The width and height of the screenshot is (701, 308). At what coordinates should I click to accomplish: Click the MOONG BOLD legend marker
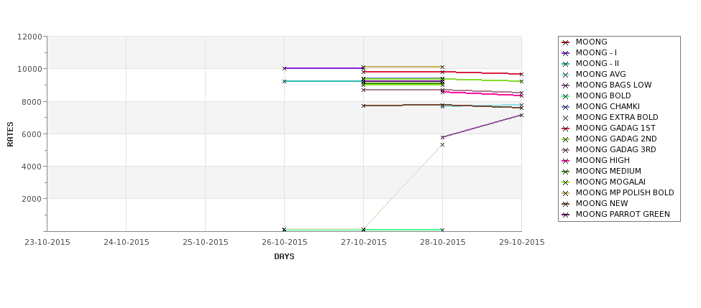pos(566,96)
